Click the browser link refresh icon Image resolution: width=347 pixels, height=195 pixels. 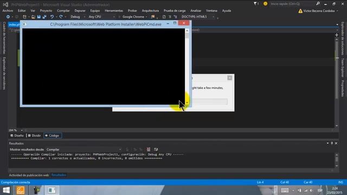pos(153,17)
